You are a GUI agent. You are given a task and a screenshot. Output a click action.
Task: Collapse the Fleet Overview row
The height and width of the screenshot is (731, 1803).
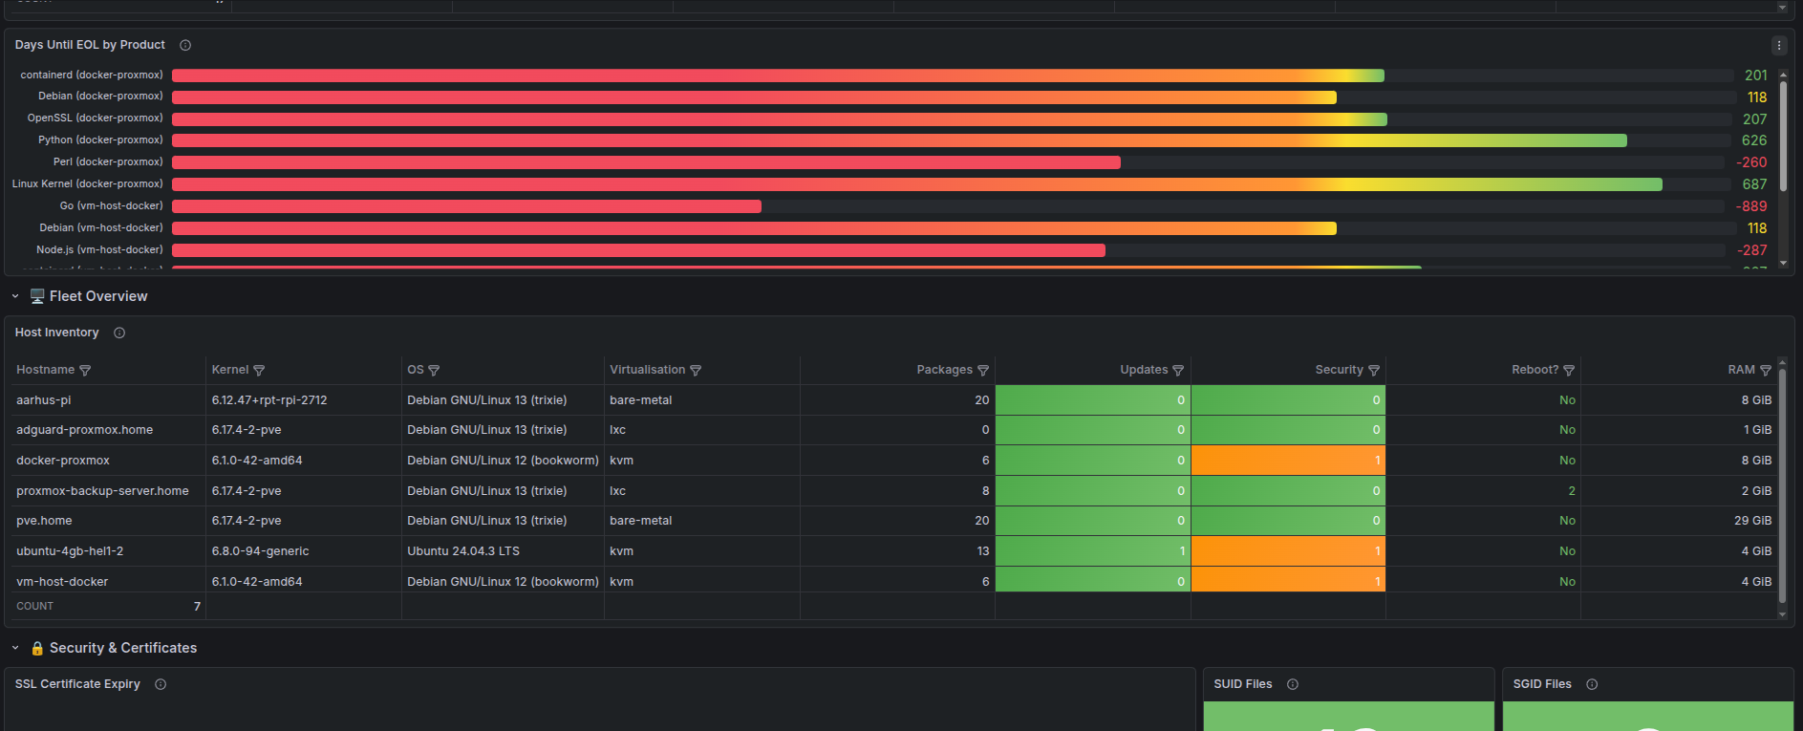coord(15,296)
